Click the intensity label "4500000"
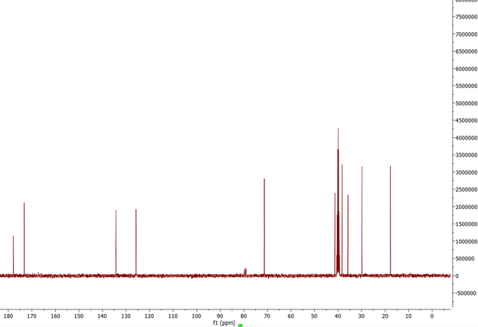The image size is (478, 327). pos(467,121)
